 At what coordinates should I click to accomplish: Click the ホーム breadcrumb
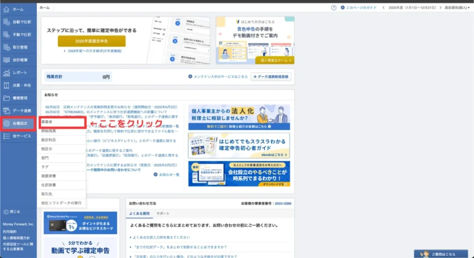(x=44, y=8)
